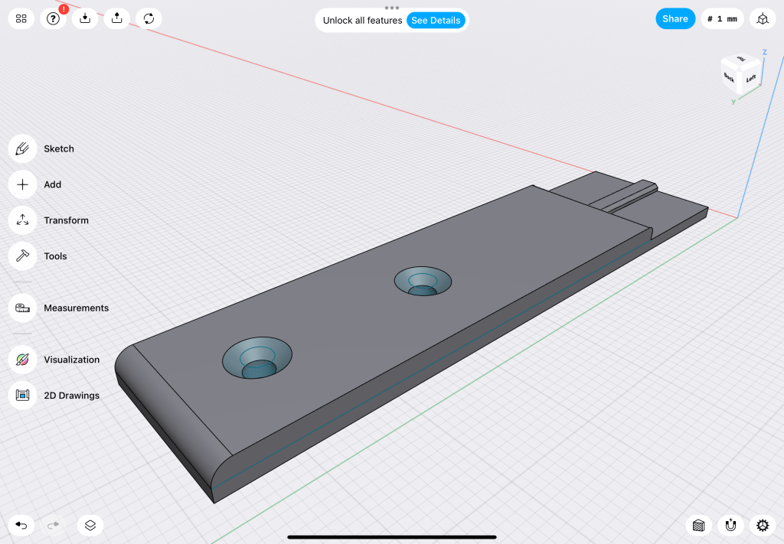The width and height of the screenshot is (784, 544).
Task: Click the See Details button
Action: (x=436, y=21)
